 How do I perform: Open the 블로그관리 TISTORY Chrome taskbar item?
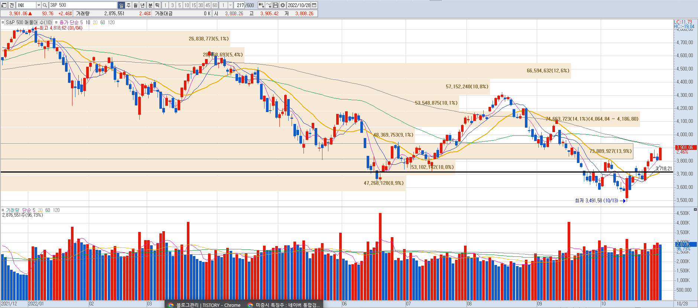205,305
